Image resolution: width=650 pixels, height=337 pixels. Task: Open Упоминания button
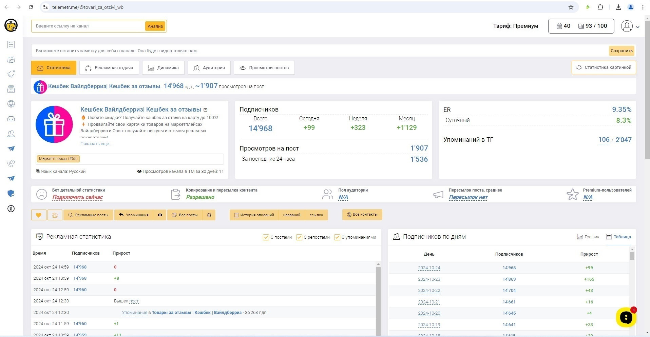pyautogui.click(x=134, y=215)
